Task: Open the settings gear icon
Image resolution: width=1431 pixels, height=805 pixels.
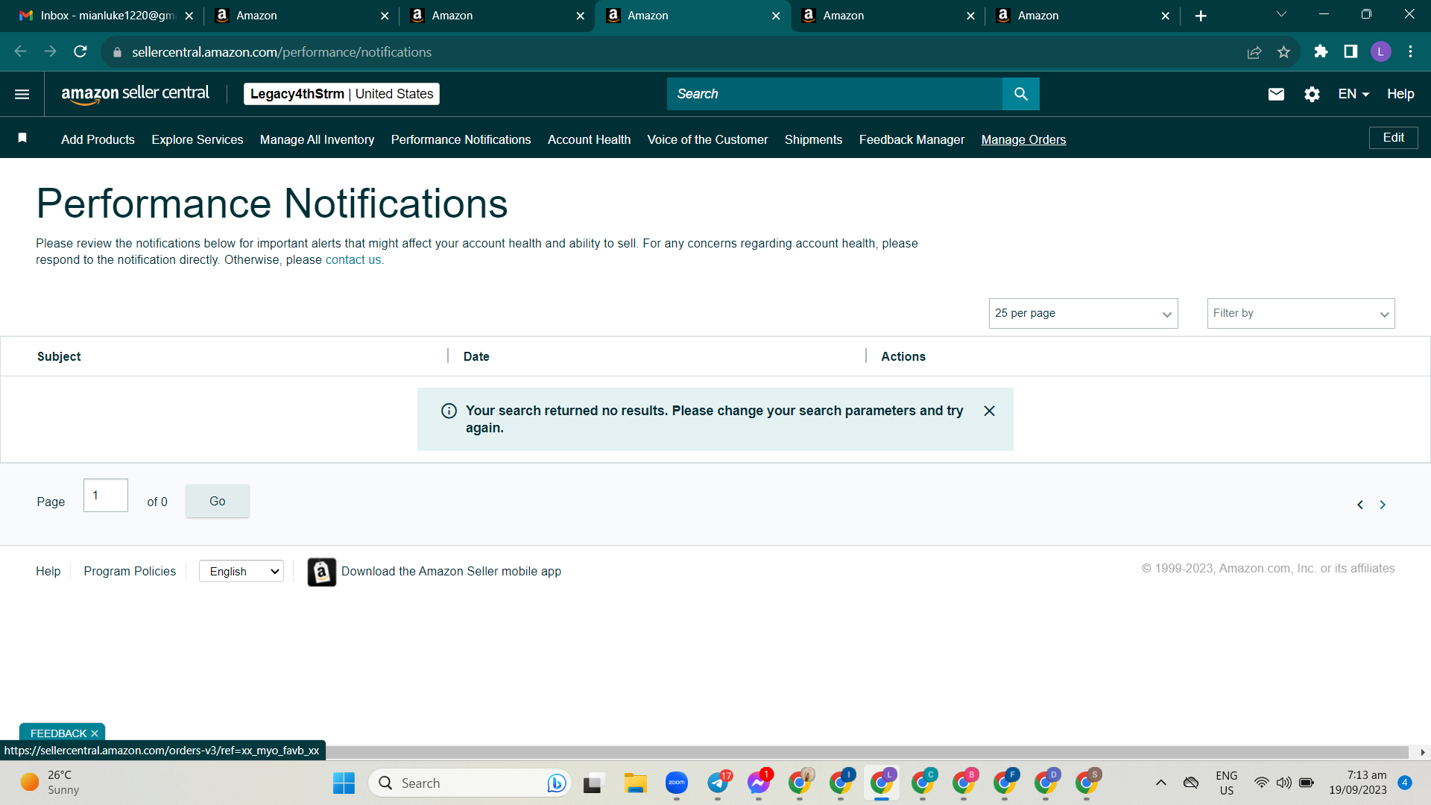Action: tap(1312, 94)
